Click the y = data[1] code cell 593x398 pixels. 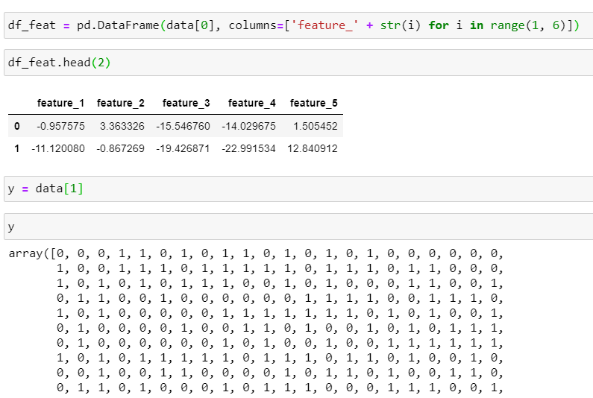pyautogui.click(x=298, y=189)
